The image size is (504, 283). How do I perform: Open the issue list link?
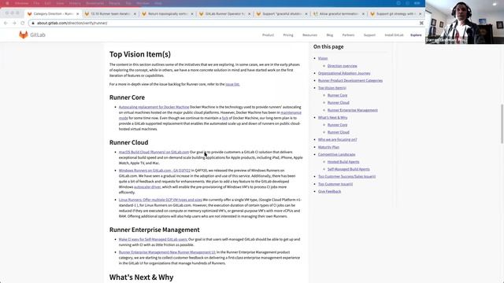click(x=232, y=84)
